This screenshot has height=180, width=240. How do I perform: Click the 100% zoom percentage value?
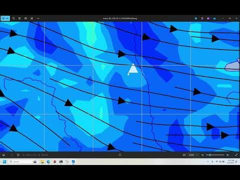191,155
